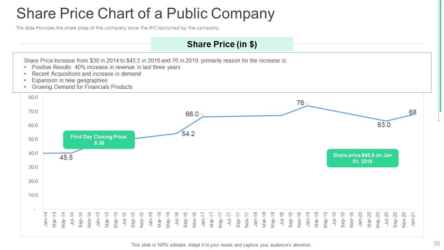Click the slide title 'Share Price Chart'
Viewport: 444px width, 250px height.
tap(145, 14)
